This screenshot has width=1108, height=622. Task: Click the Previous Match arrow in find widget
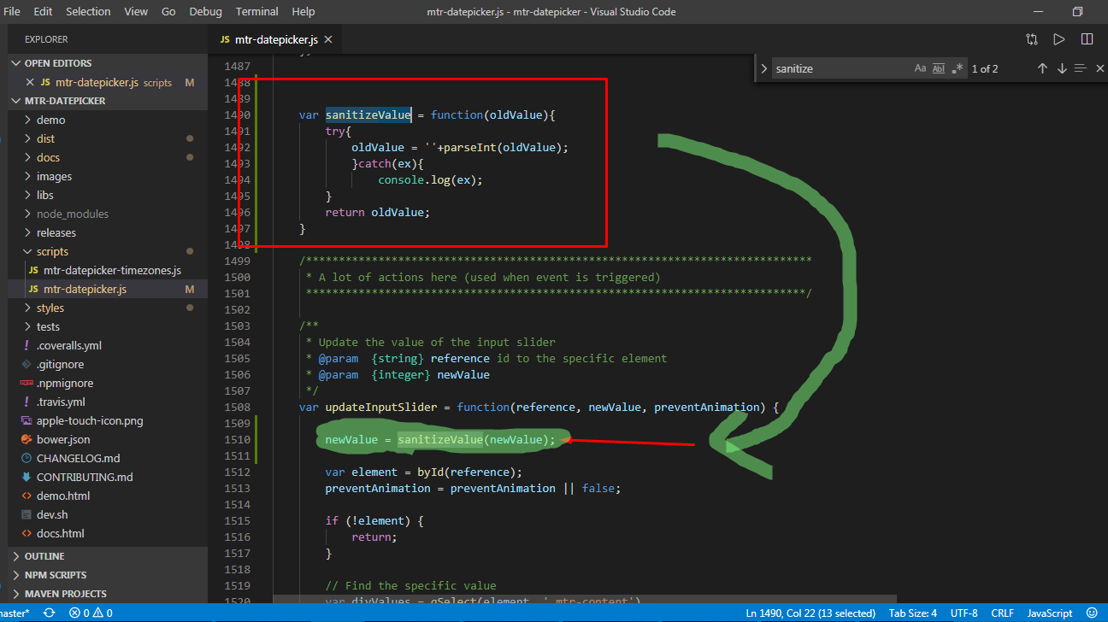pyautogui.click(x=1041, y=68)
